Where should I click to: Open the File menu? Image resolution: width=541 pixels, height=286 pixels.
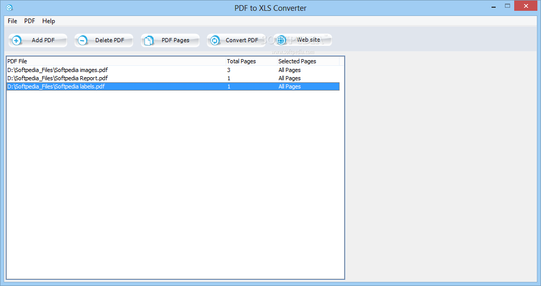(12, 21)
